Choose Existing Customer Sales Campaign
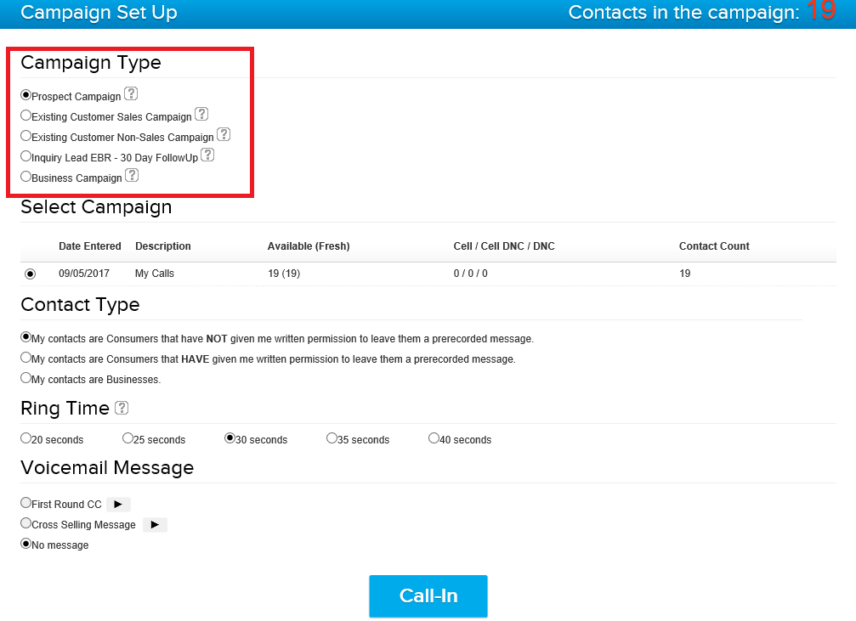Screen dimensions: 856x621 [x=25, y=116]
